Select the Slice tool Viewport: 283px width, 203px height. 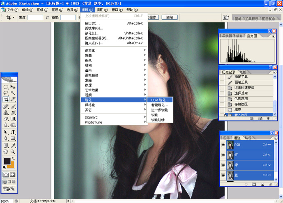pos(13,99)
